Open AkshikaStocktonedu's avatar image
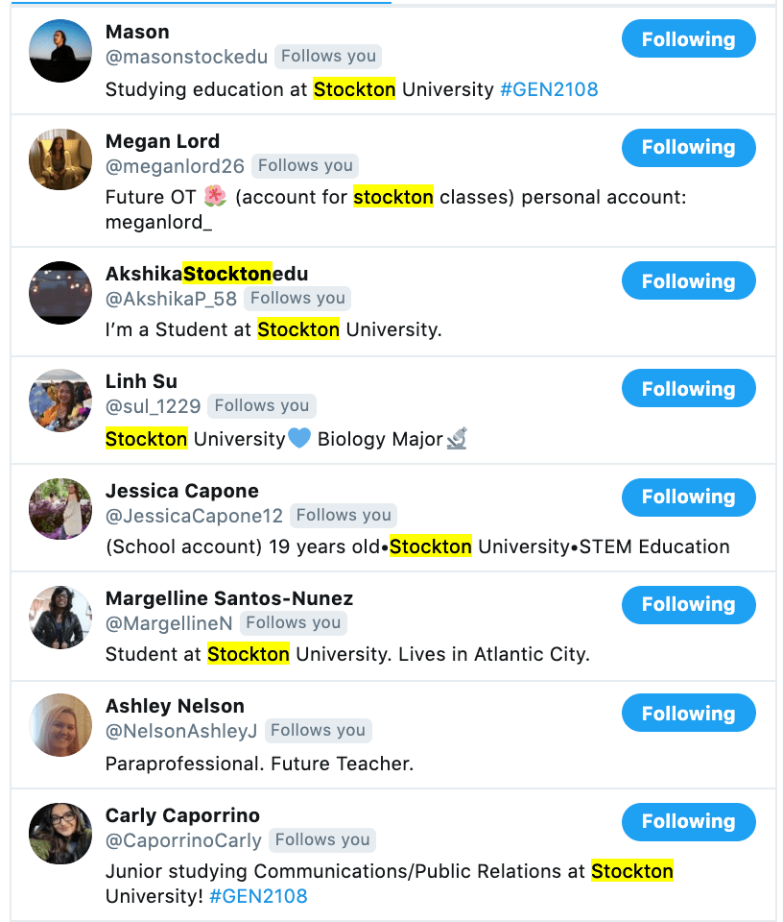783x922 pixels. 59,293
